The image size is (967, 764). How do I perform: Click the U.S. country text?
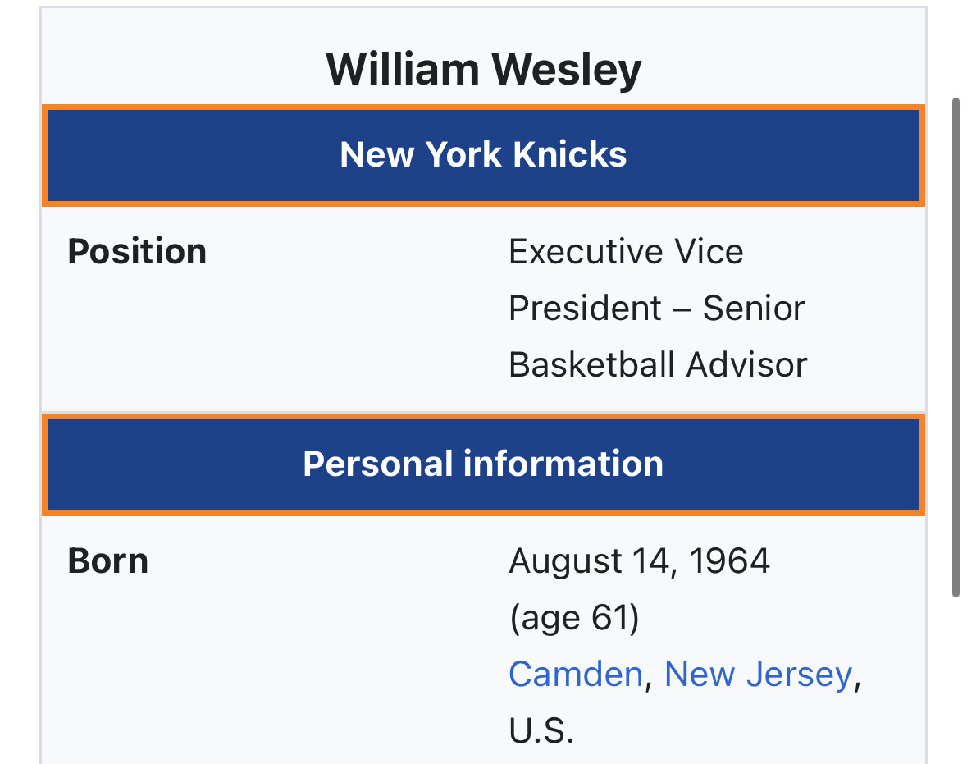(541, 730)
